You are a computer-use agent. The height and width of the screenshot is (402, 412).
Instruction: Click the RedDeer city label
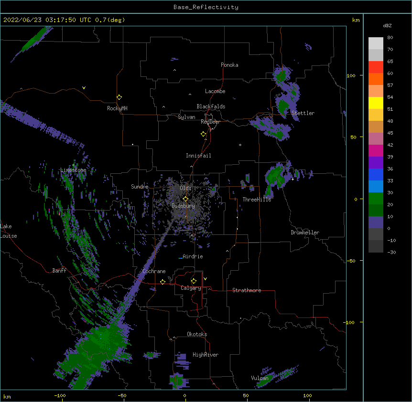(210, 122)
